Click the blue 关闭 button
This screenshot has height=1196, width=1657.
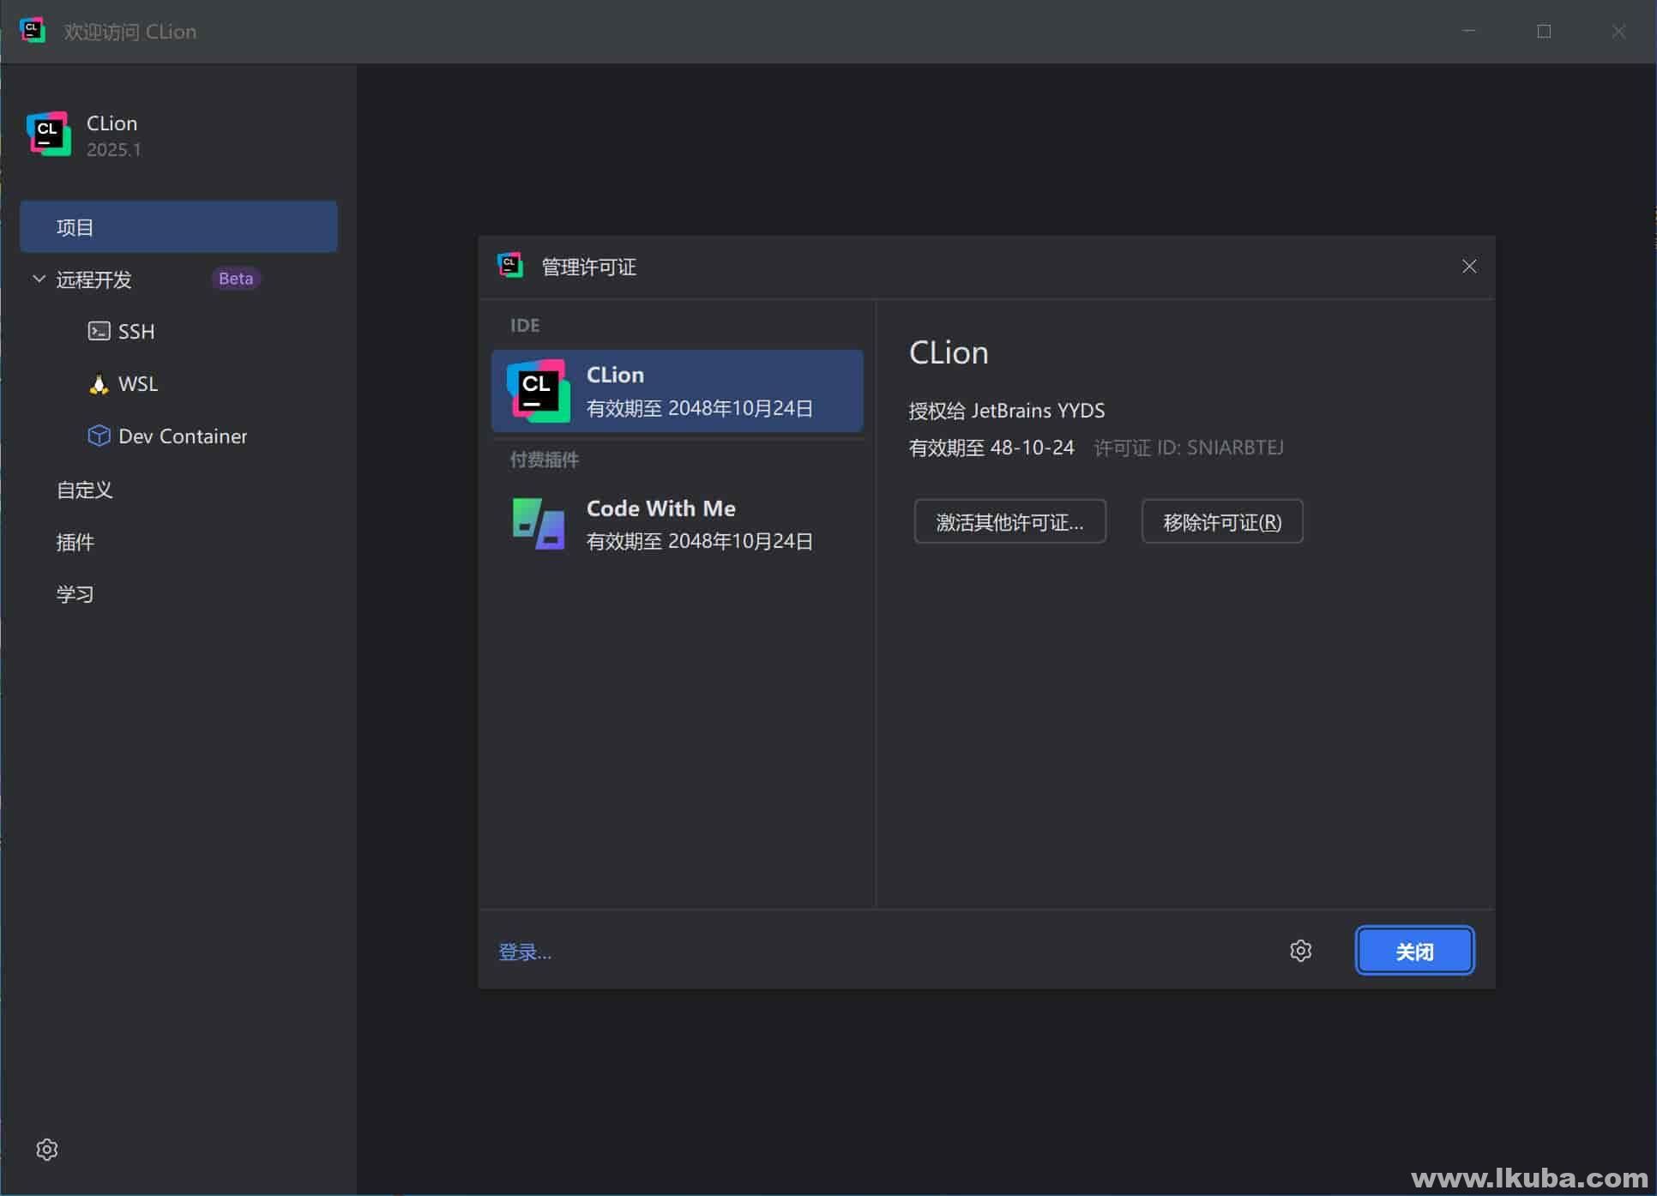coord(1414,951)
